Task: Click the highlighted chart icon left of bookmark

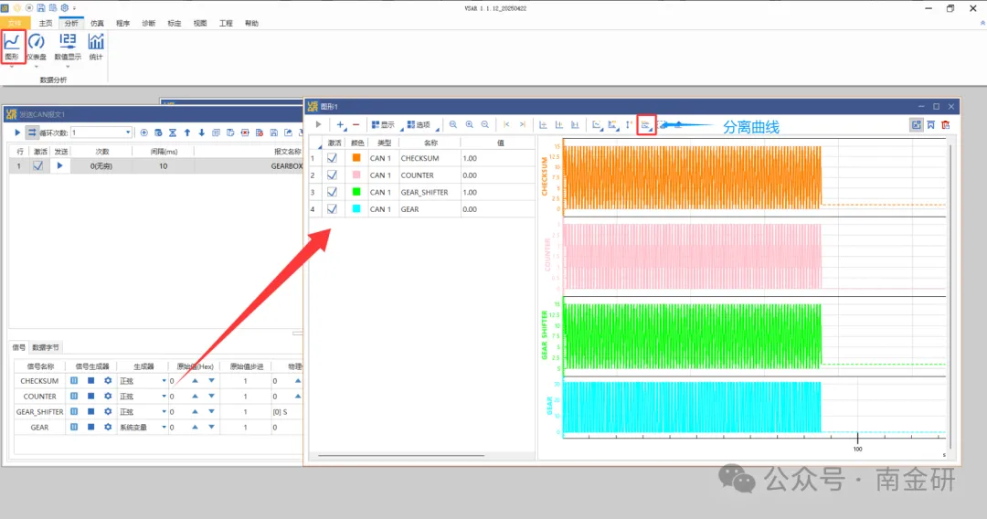Action: pos(917,124)
